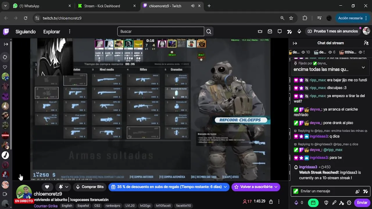The height and width of the screenshot is (209, 372).
Task: Open the Twitch home logo
Action: [x=6, y=31]
